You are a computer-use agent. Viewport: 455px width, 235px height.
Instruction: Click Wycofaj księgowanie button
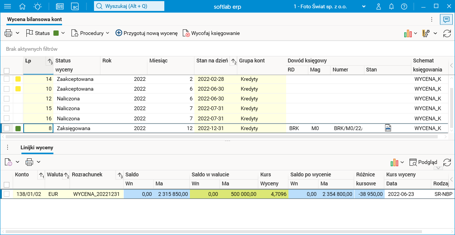tap(211, 33)
